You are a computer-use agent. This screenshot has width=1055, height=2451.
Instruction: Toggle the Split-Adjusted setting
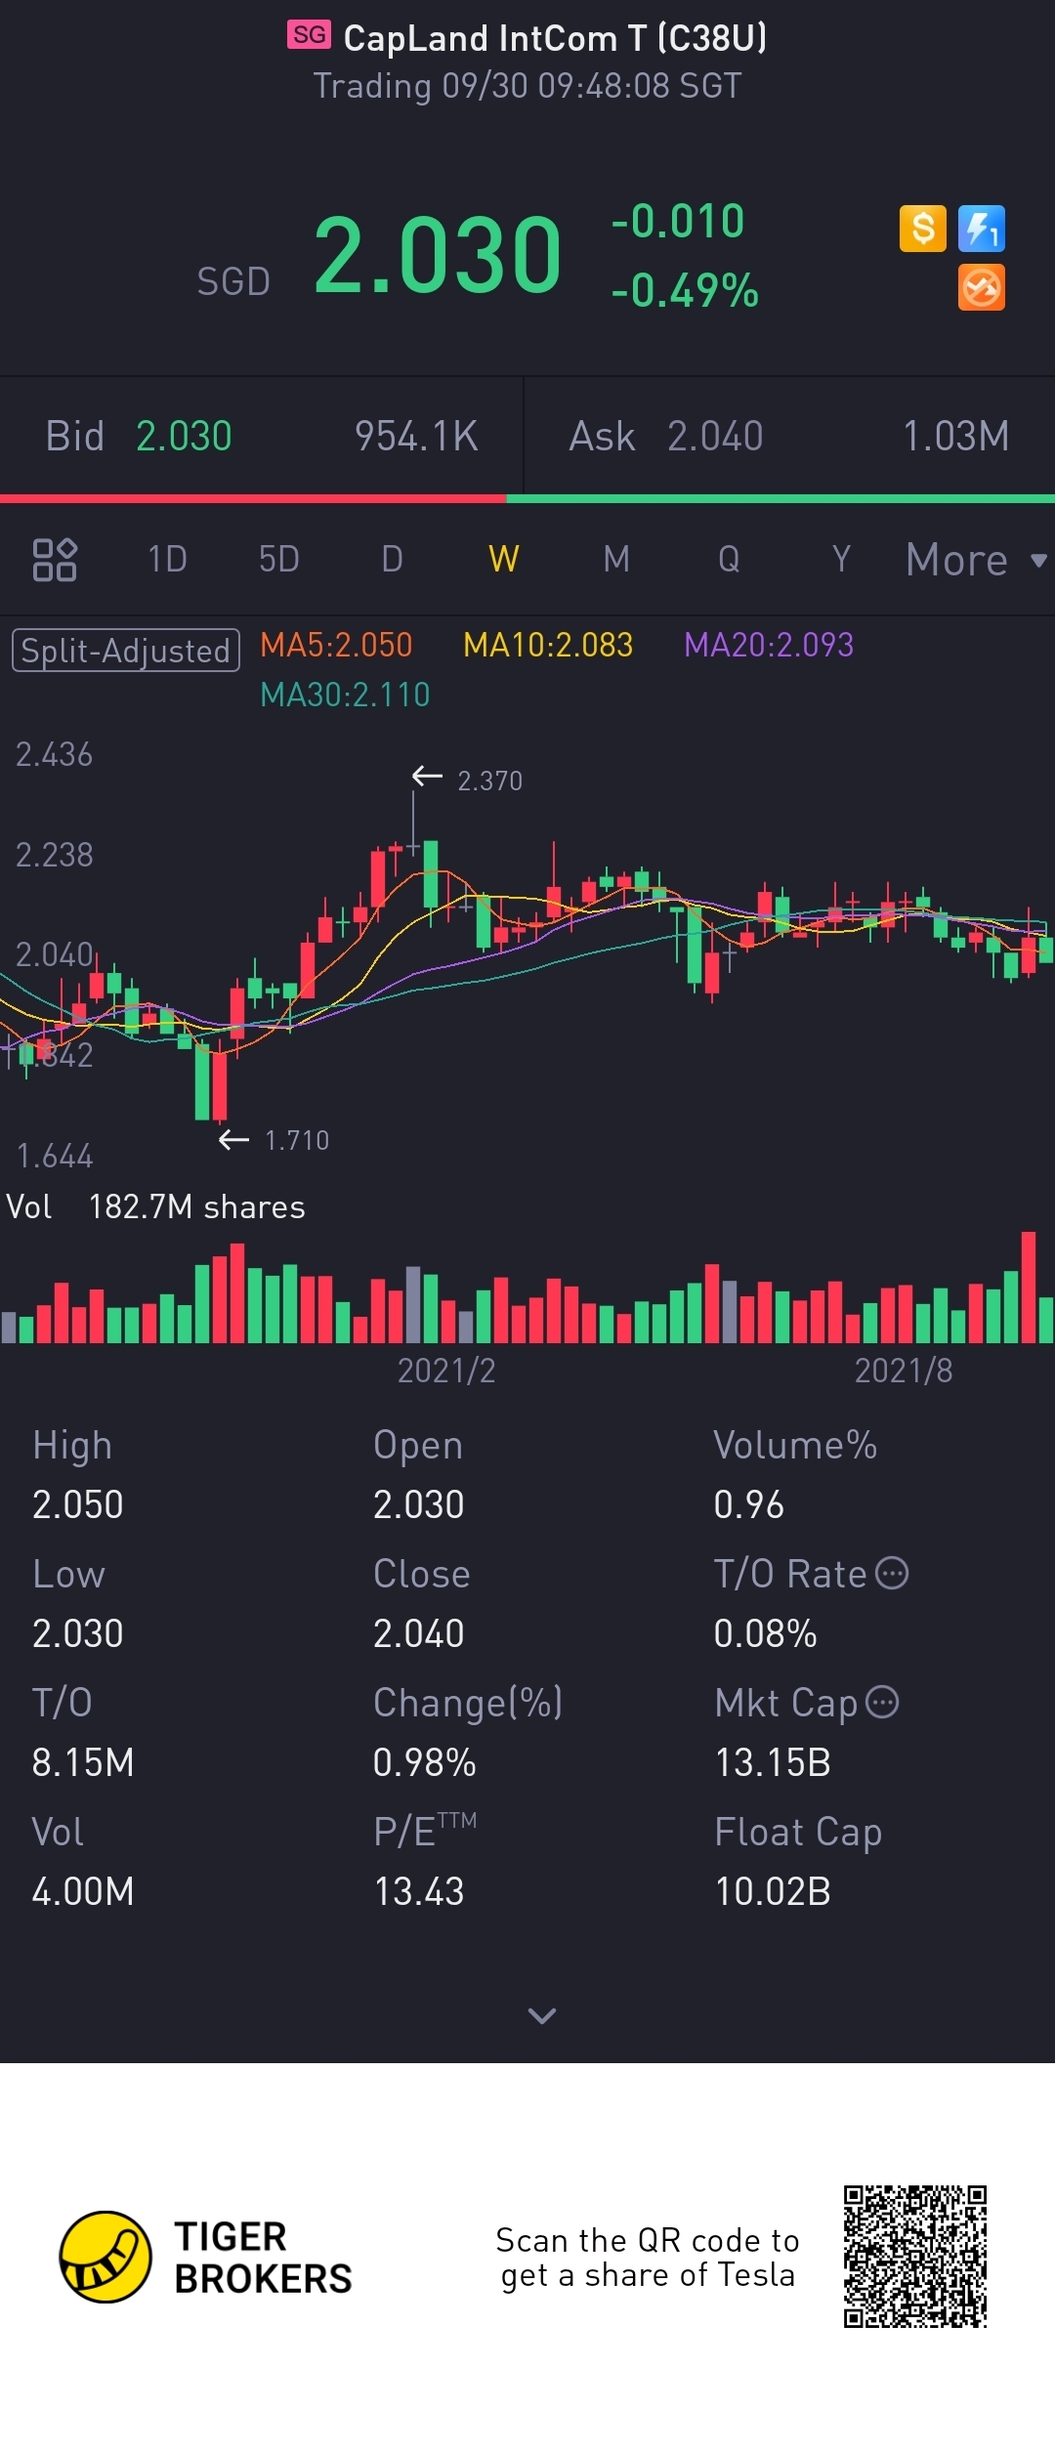click(x=126, y=651)
